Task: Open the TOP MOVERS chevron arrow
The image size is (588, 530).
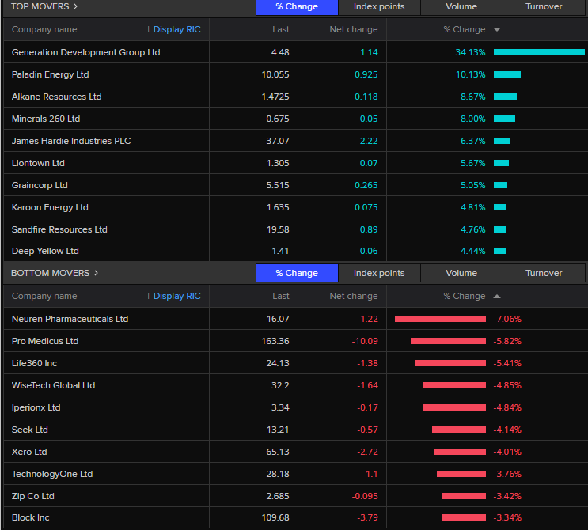Action: tap(75, 6)
